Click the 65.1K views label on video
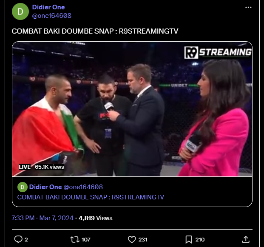Screen dimensions: 264x247 click(x=49, y=167)
